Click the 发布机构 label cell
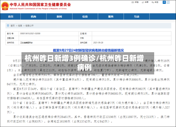176x127 pixels. [x=12, y=43]
